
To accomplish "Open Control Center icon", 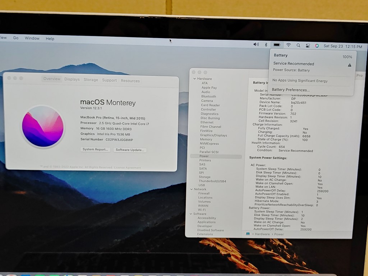I will pyautogui.click(x=308, y=46).
